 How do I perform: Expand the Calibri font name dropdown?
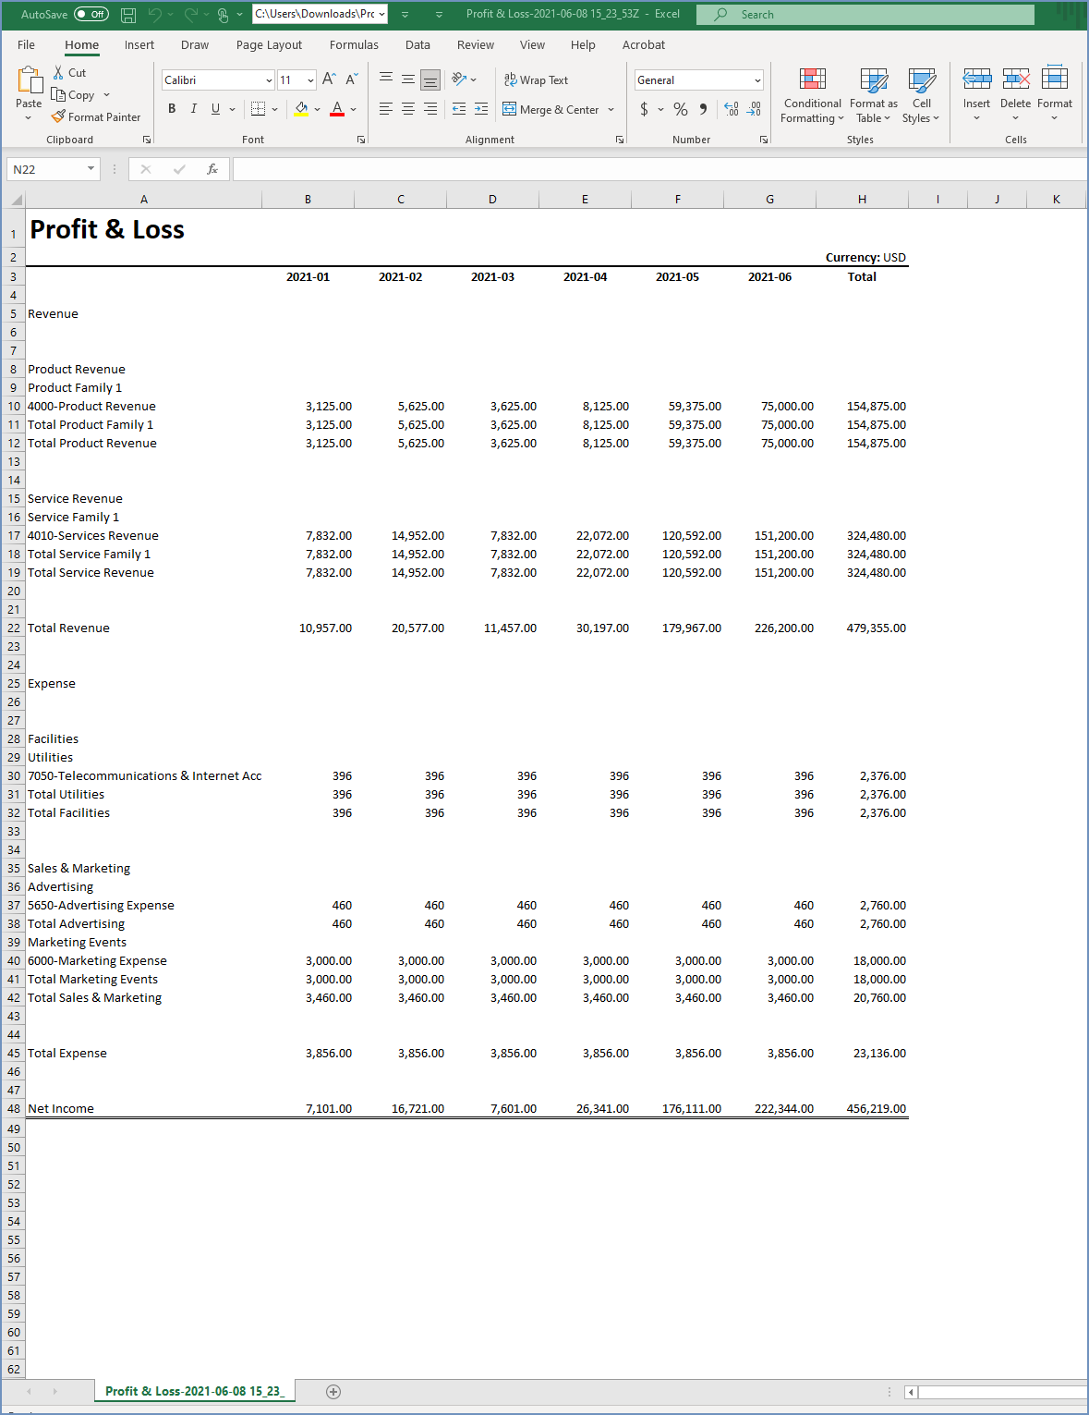[x=269, y=80]
